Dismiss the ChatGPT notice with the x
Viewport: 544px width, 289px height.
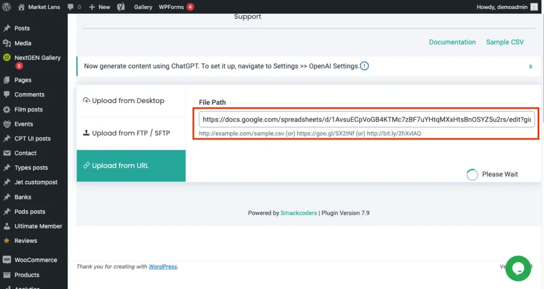(530, 66)
